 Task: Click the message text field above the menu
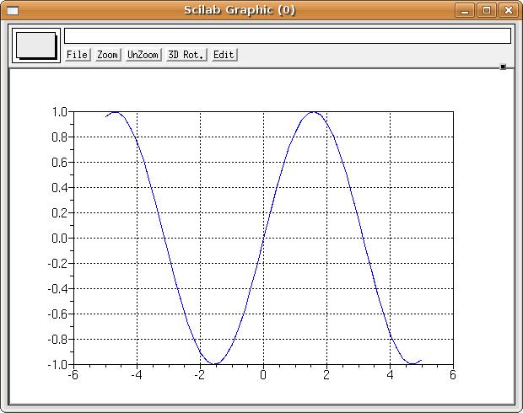[288, 35]
